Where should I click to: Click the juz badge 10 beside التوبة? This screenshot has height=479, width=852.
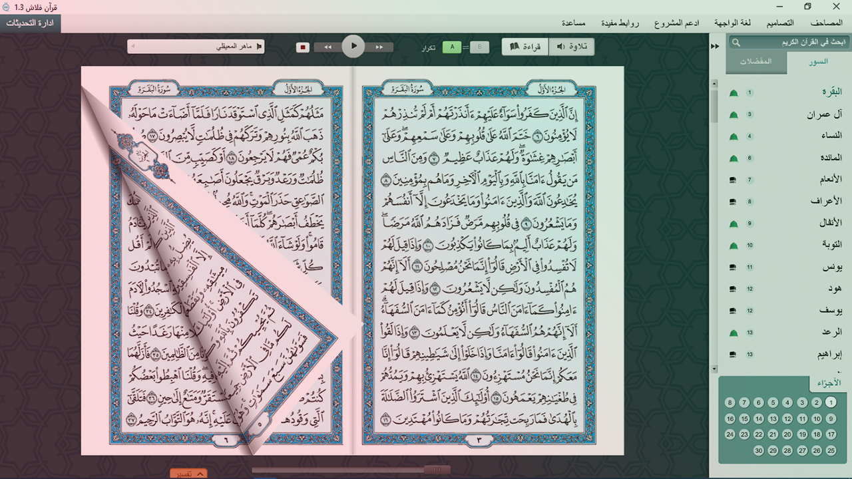749,245
